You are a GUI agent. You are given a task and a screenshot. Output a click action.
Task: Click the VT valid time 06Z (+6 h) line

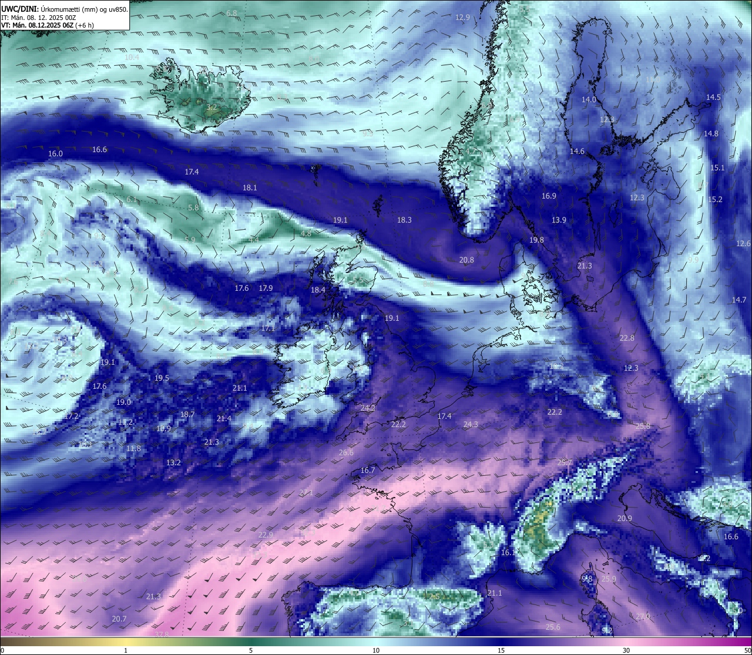point(48,25)
